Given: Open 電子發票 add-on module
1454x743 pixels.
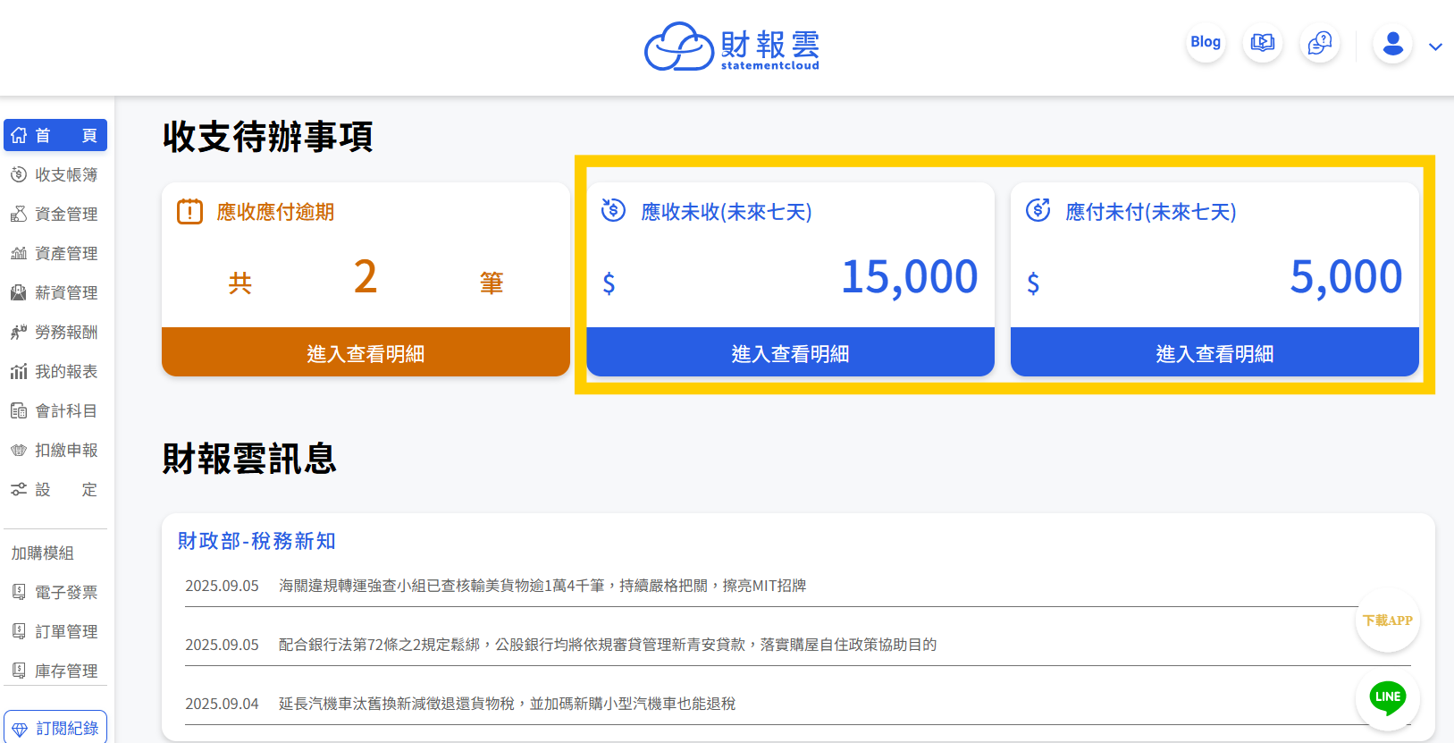Looking at the screenshot, I should click(55, 592).
